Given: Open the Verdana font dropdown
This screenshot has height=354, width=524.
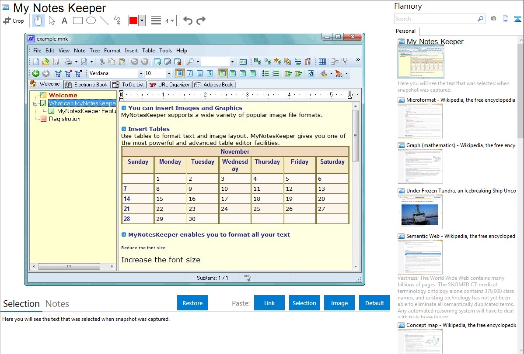Looking at the screenshot, I should (140, 73).
